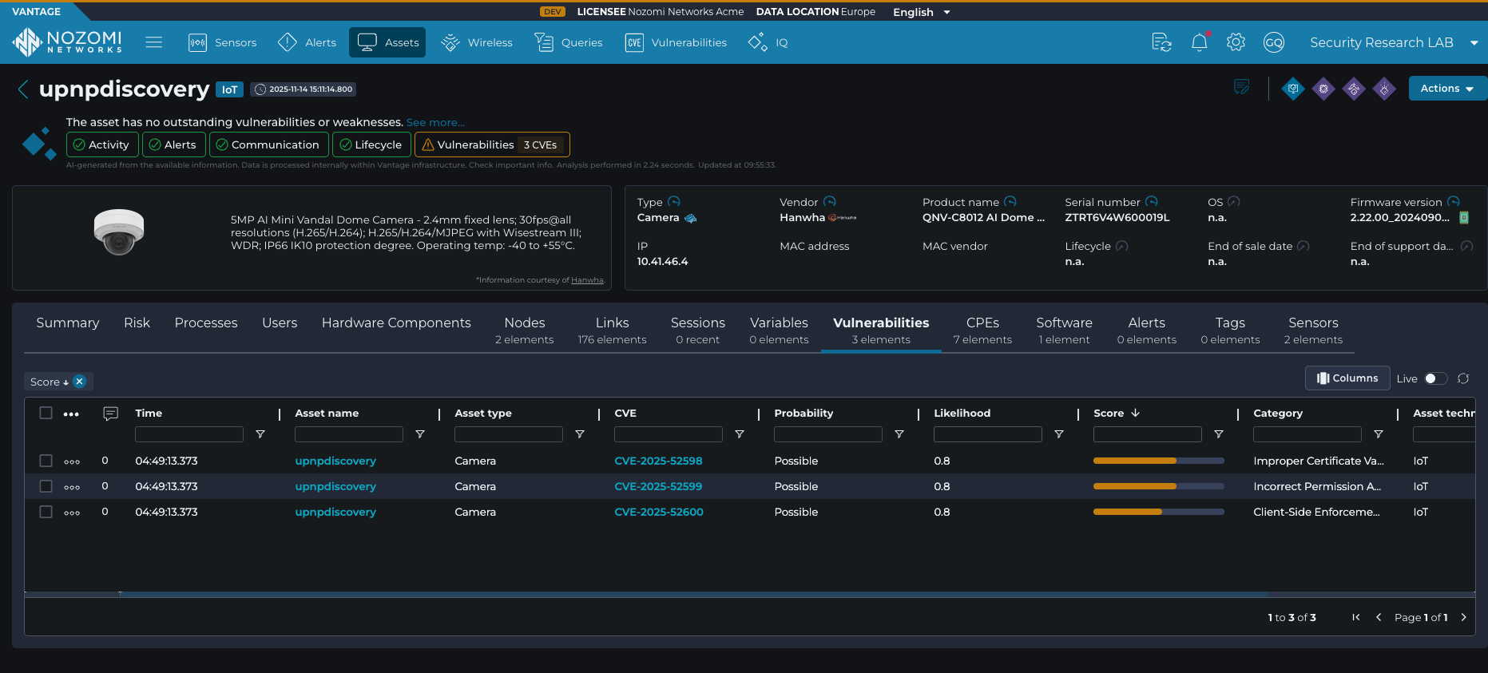This screenshot has height=673, width=1488.
Task: Click the horizontal table scrollbar
Action: point(693,594)
